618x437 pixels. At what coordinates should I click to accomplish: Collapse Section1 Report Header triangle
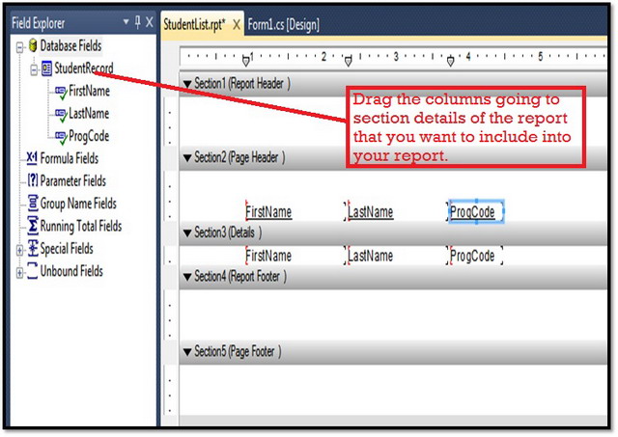coord(187,84)
